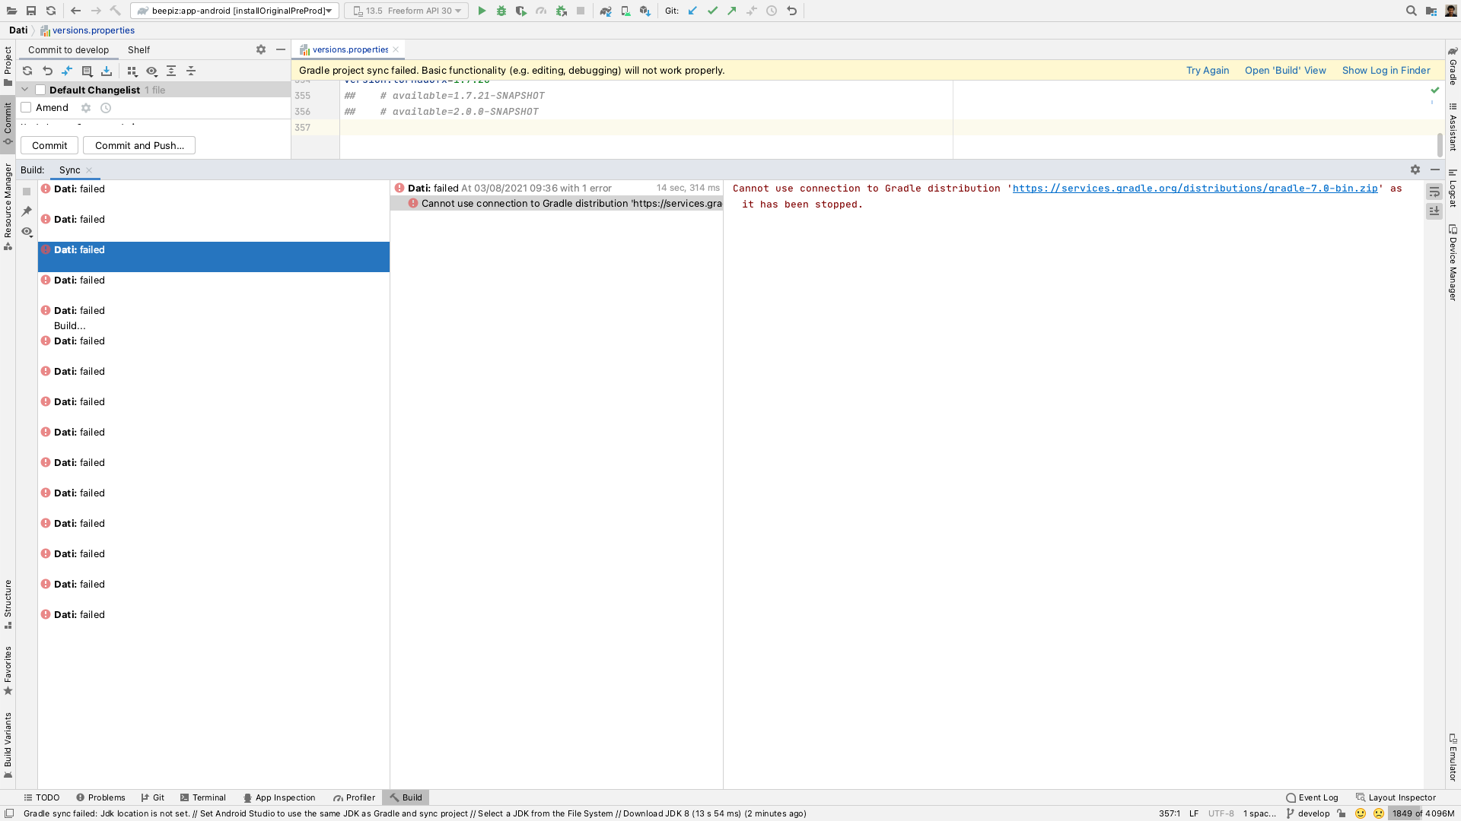1461x821 pixels.
Task: Switch to the Shelf tab
Action: (x=138, y=49)
